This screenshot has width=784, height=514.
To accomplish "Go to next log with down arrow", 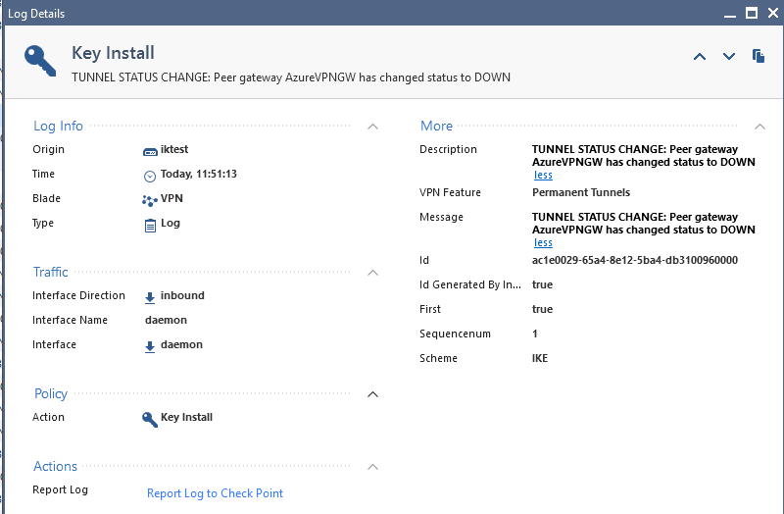I will [x=729, y=57].
